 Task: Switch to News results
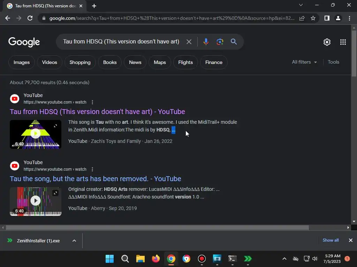point(135,62)
